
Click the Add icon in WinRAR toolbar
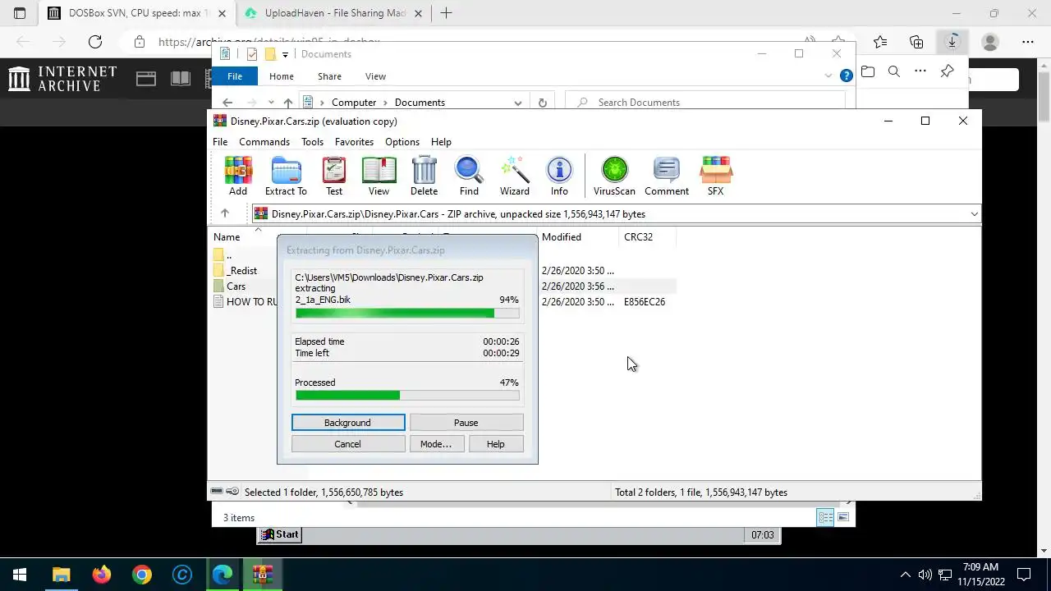[x=238, y=176]
